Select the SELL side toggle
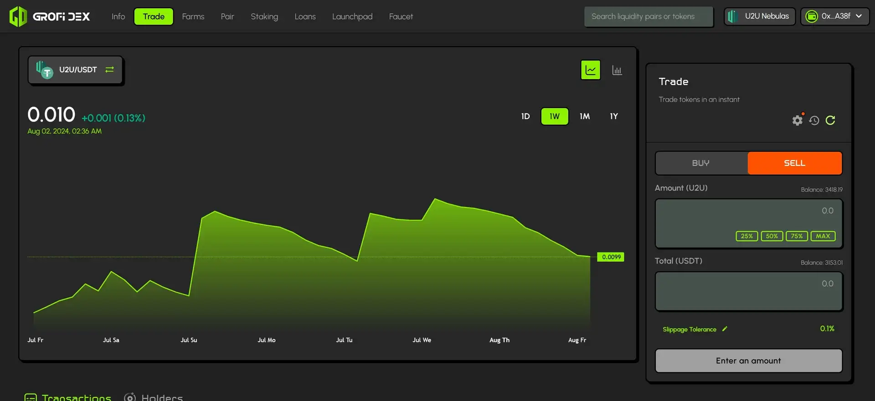Screen dimensions: 875x401 point(794,163)
